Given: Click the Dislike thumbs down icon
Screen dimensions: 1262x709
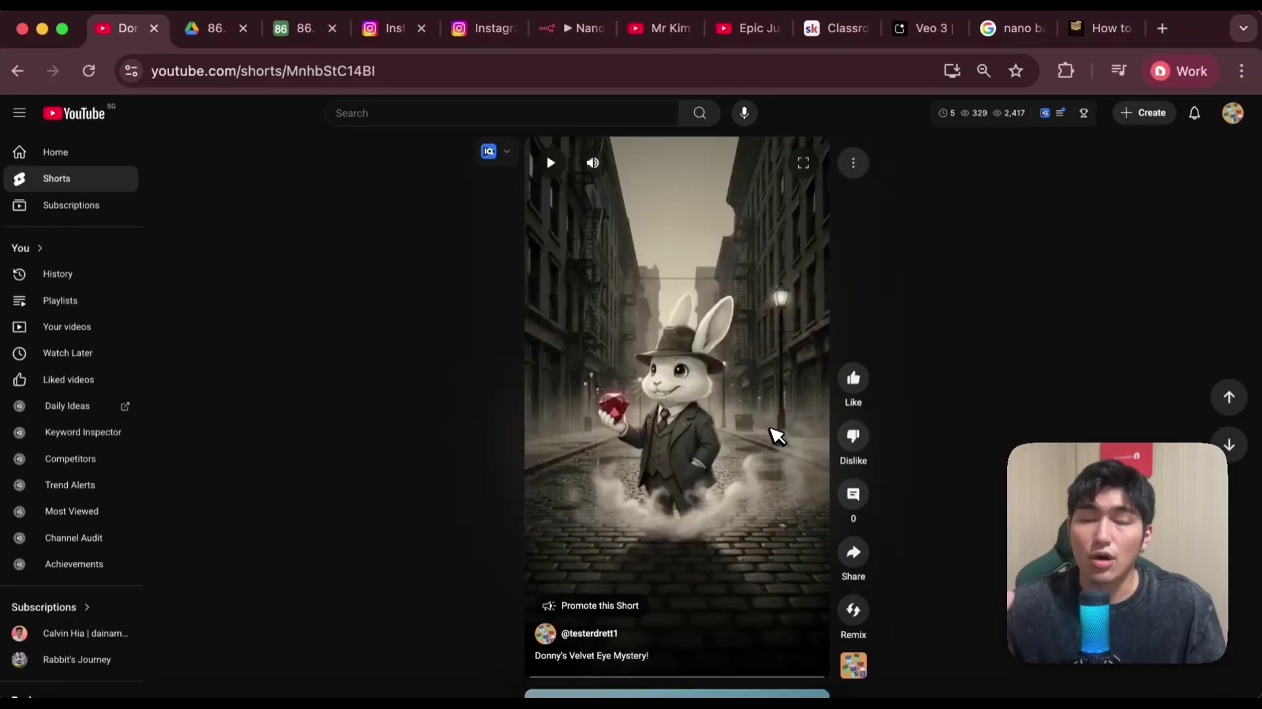Looking at the screenshot, I should click(x=853, y=437).
